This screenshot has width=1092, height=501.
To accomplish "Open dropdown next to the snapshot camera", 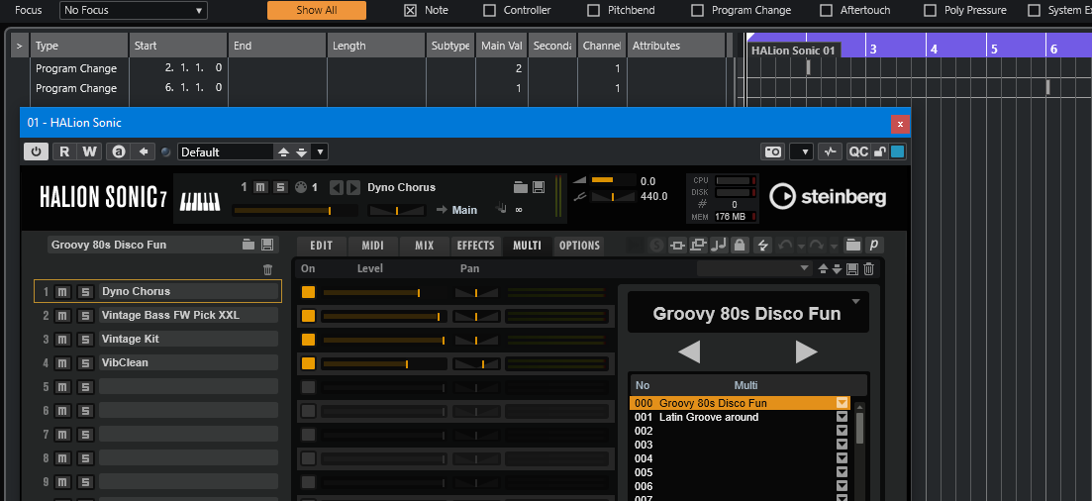I will [802, 151].
